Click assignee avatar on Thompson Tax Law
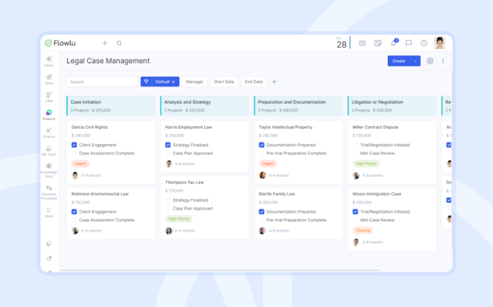Viewport: 493px width, 307px height. click(169, 231)
